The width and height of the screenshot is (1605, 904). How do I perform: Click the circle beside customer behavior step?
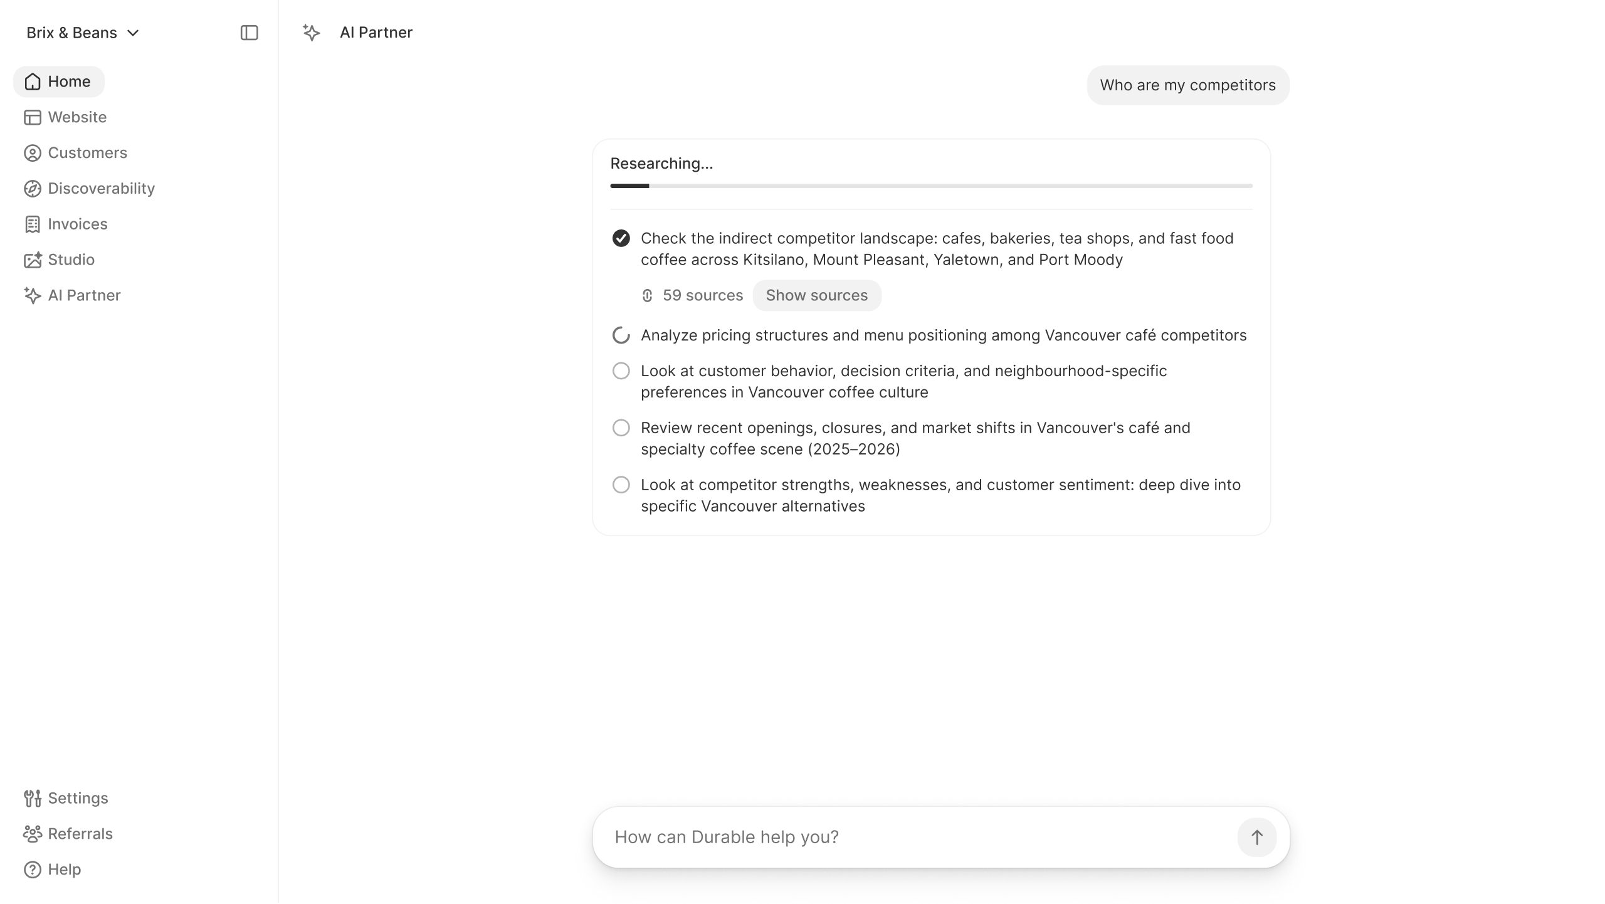pyautogui.click(x=621, y=371)
